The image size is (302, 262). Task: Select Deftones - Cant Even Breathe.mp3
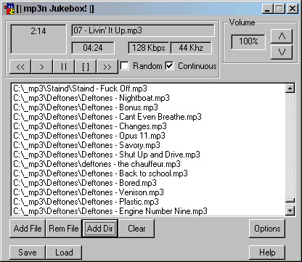click(x=148, y=117)
